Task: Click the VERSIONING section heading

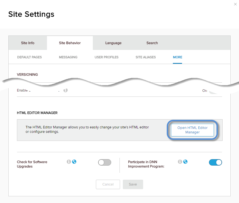Action: click(x=28, y=75)
